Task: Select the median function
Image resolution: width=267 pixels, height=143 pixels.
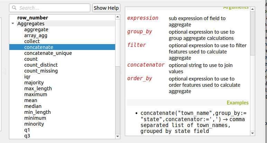Action: tap(33, 106)
